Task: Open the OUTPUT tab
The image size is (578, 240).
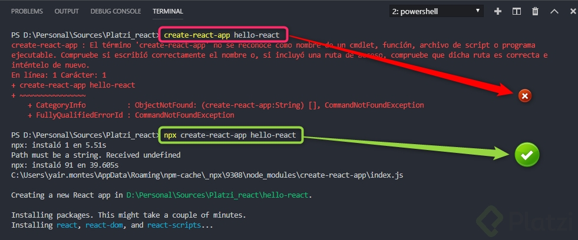Action: [67, 11]
